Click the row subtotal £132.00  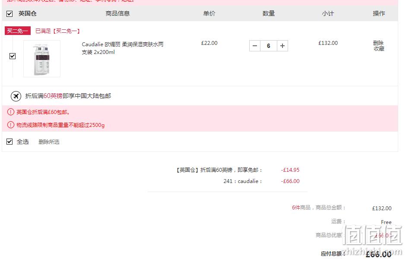328,43
